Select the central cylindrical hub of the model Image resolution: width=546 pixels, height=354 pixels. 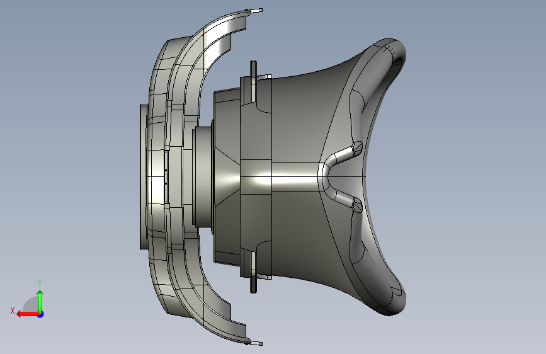[x=202, y=176]
